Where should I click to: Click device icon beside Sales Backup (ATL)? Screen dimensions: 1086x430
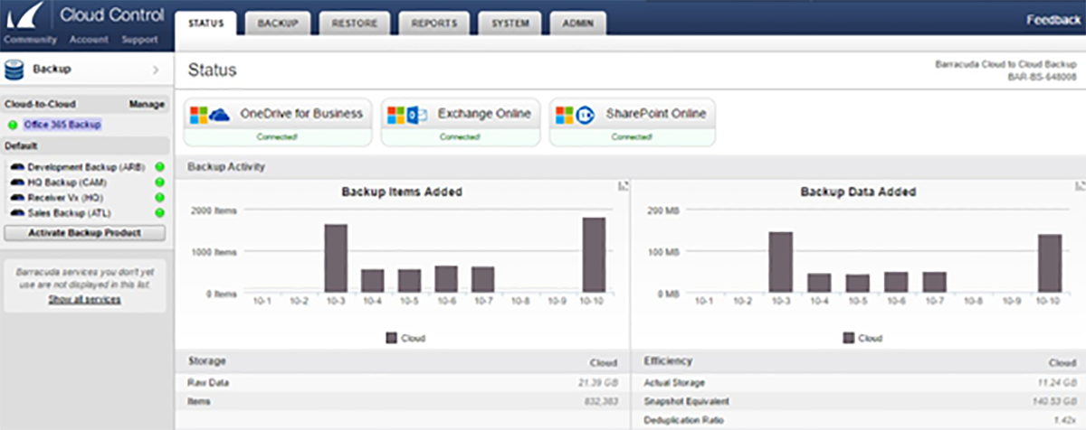click(x=16, y=212)
